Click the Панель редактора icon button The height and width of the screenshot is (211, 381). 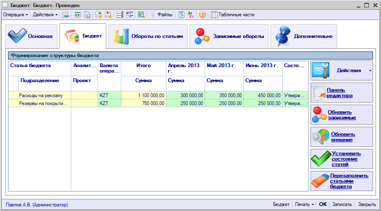(341, 93)
